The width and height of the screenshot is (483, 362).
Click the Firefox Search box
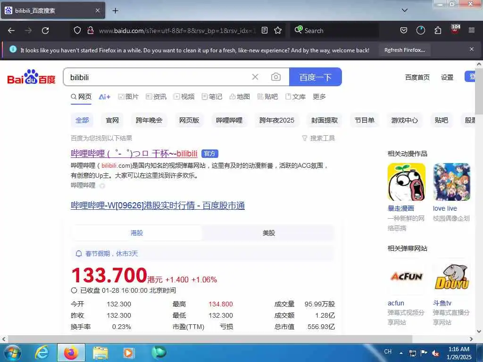[x=334, y=31]
